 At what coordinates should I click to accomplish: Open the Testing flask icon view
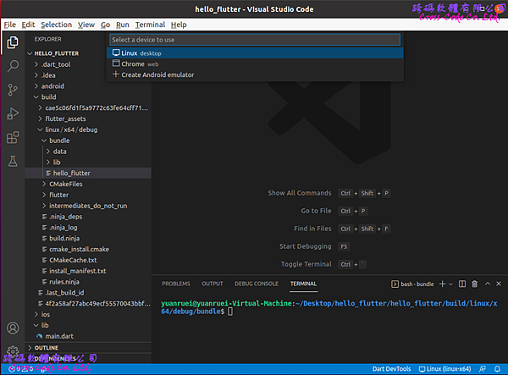coord(13,161)
